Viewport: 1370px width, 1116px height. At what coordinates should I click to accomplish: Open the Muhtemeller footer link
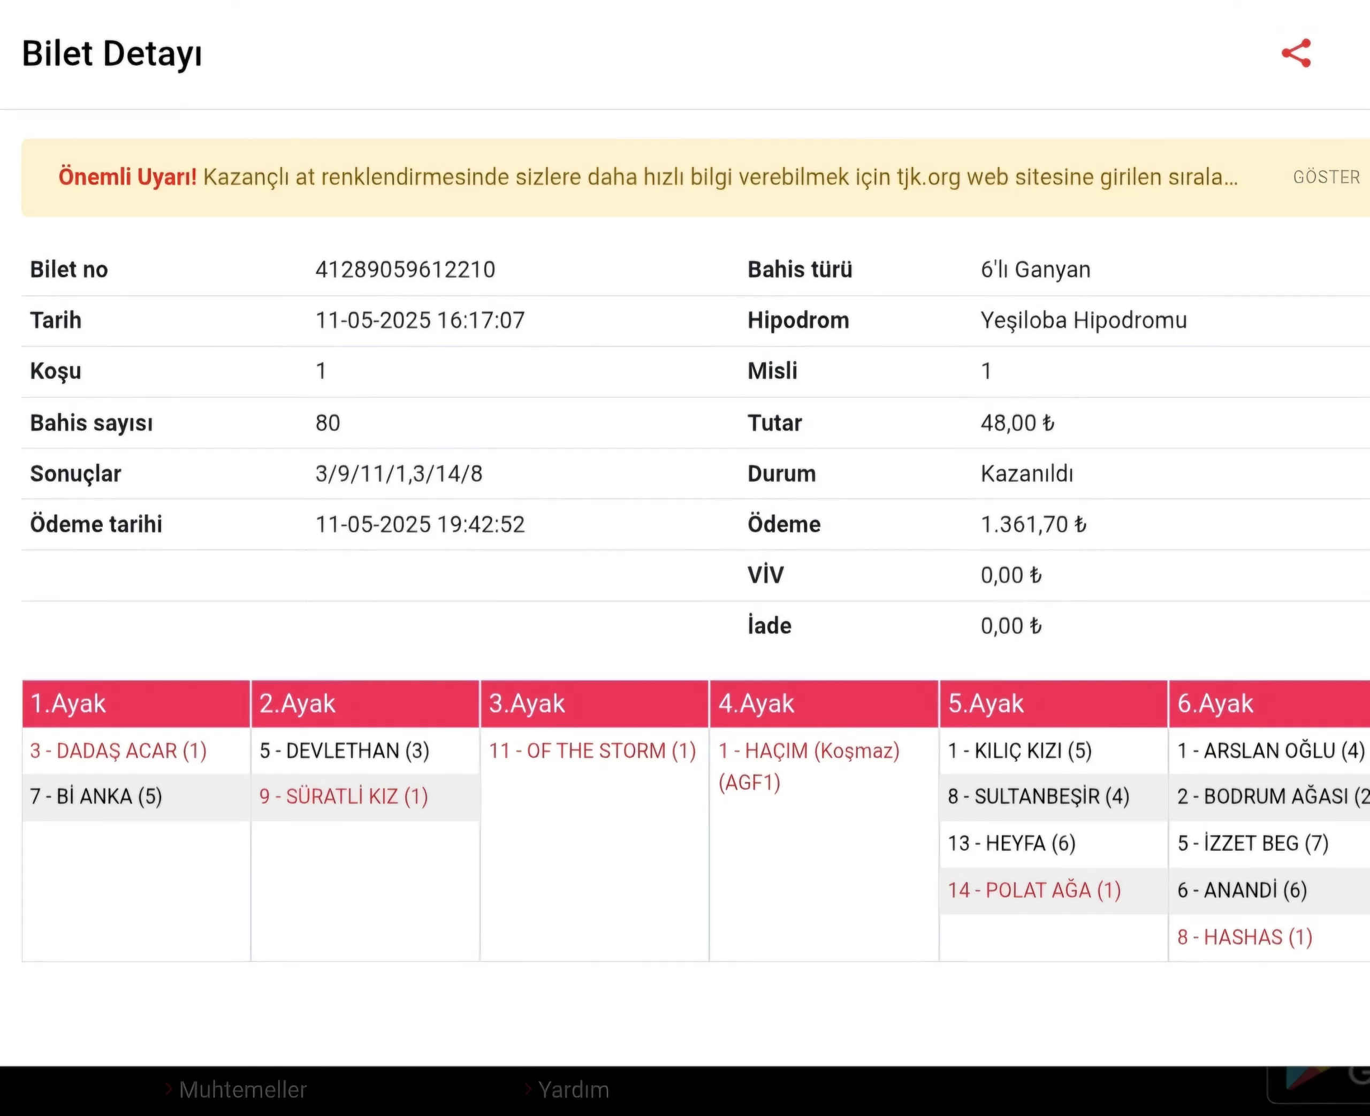242,1090
